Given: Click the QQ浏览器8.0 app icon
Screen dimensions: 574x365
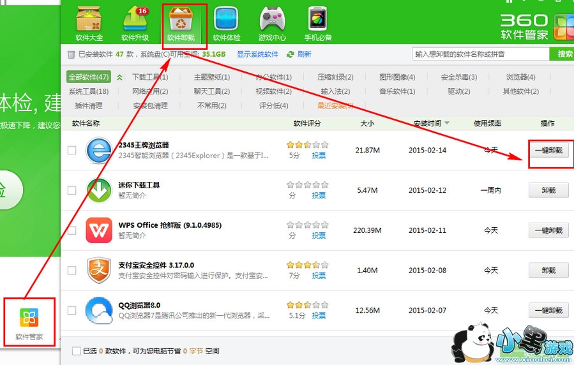Looking at the screenshot, I should pyautogui.click(x=99, y=311).
